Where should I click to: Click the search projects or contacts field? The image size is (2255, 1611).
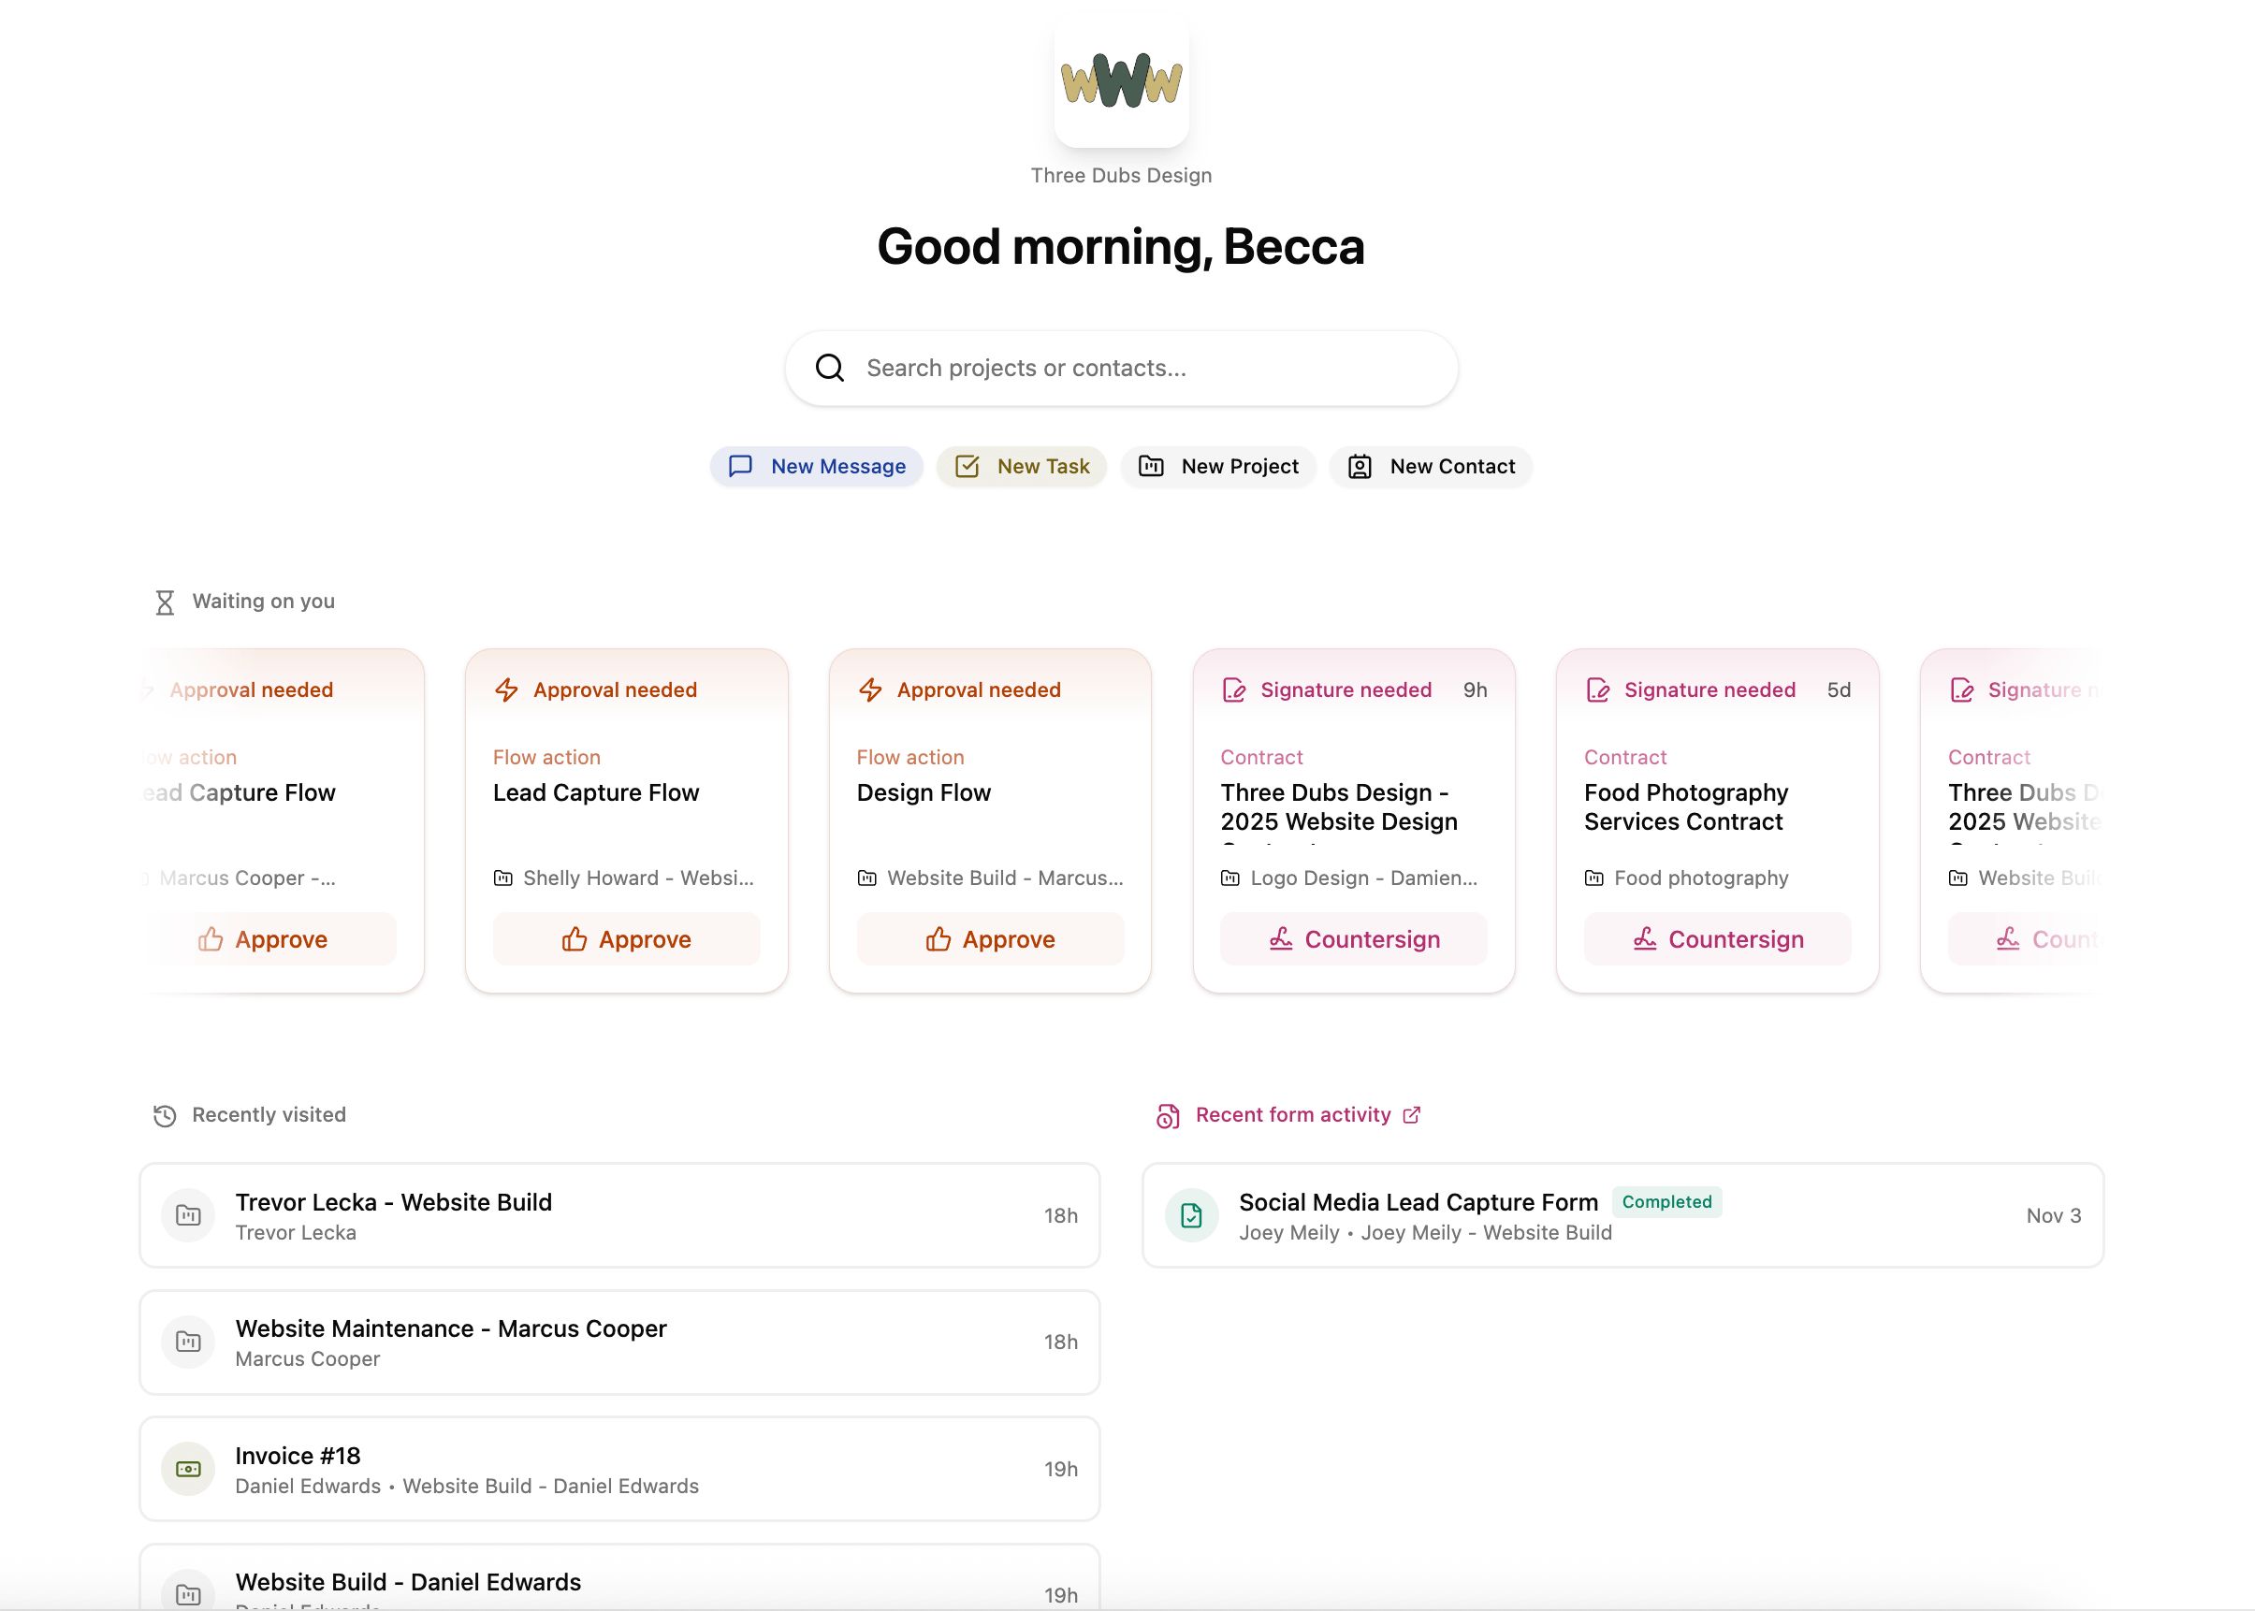[x=1121, y=367]
